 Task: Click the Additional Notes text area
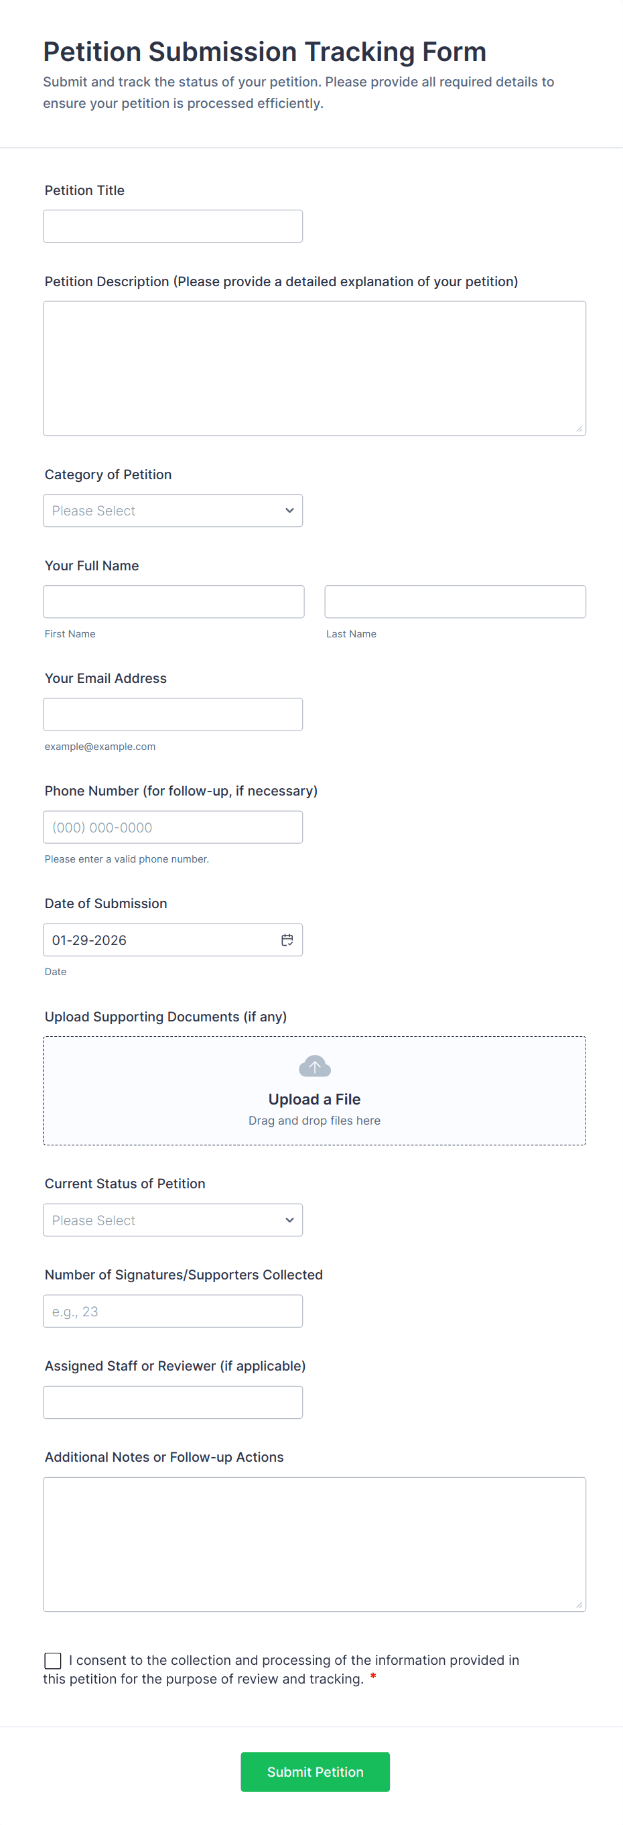[314, 1544]
